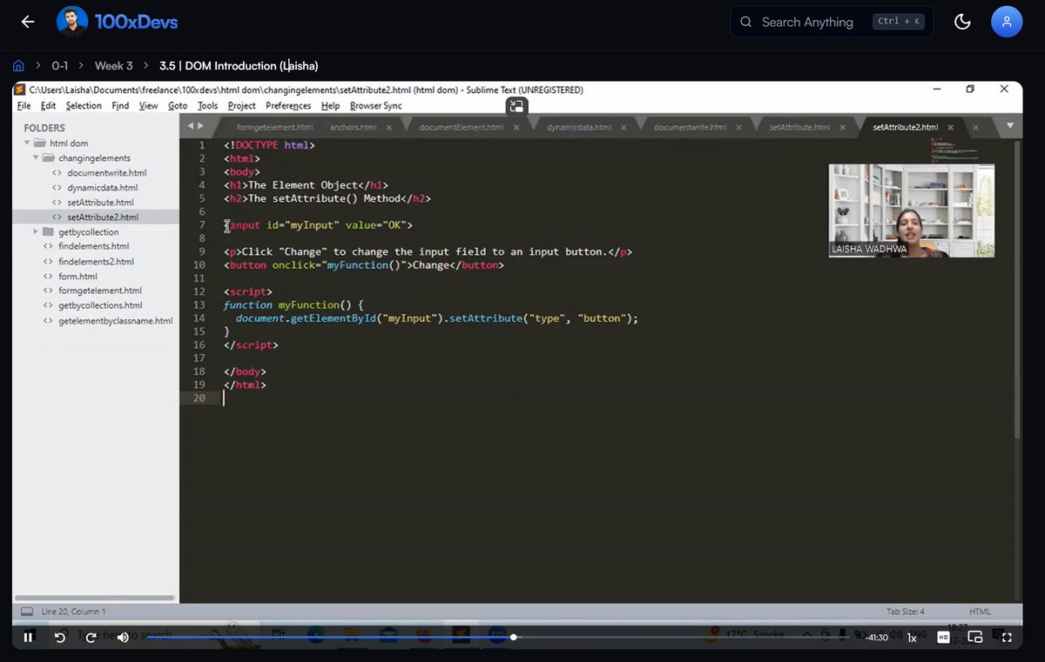Mute the video volume

[122, 637]
